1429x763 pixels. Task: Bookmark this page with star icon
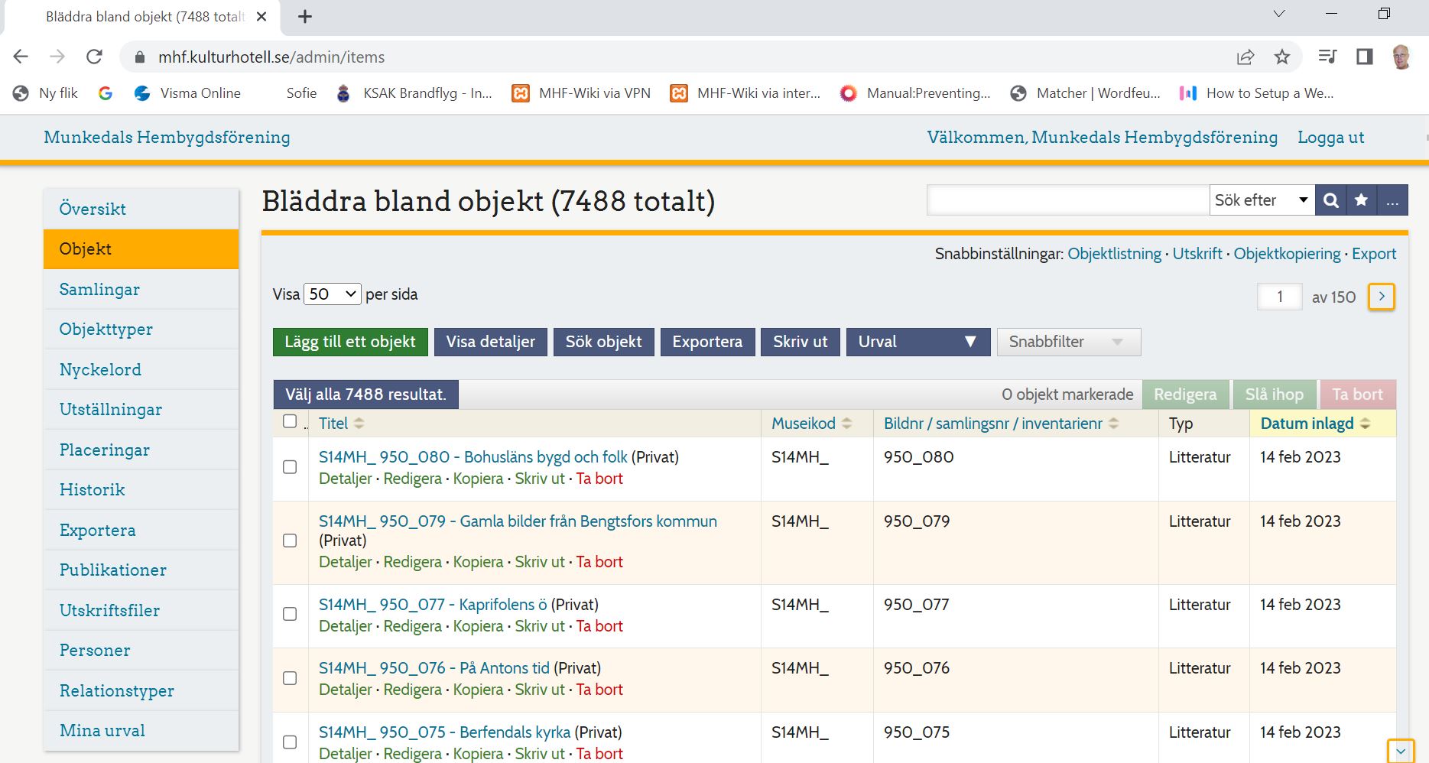(x=1282, y=57)
